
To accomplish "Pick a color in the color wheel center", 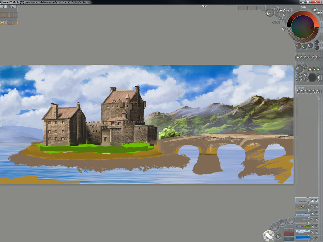I will point(303,27).
